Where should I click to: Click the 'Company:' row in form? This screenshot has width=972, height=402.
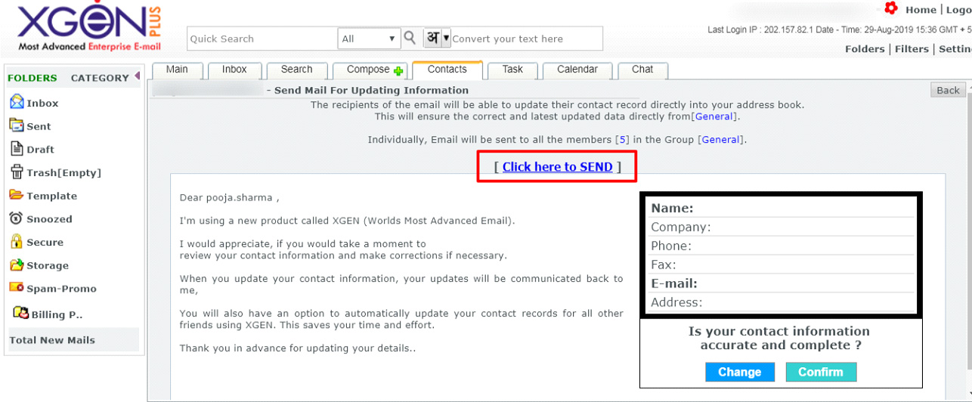click(782, 227)
